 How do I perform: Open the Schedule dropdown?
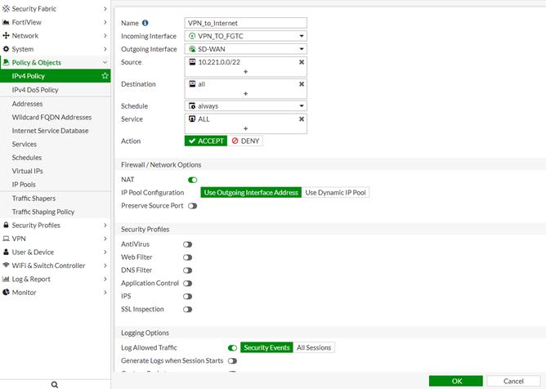coord(245,106)
